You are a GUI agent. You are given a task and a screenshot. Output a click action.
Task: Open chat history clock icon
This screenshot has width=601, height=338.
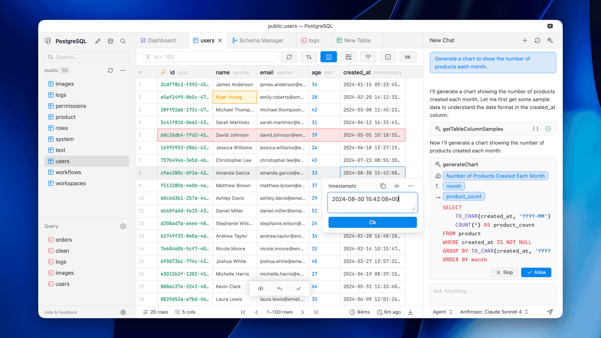[x=537, y=41]
